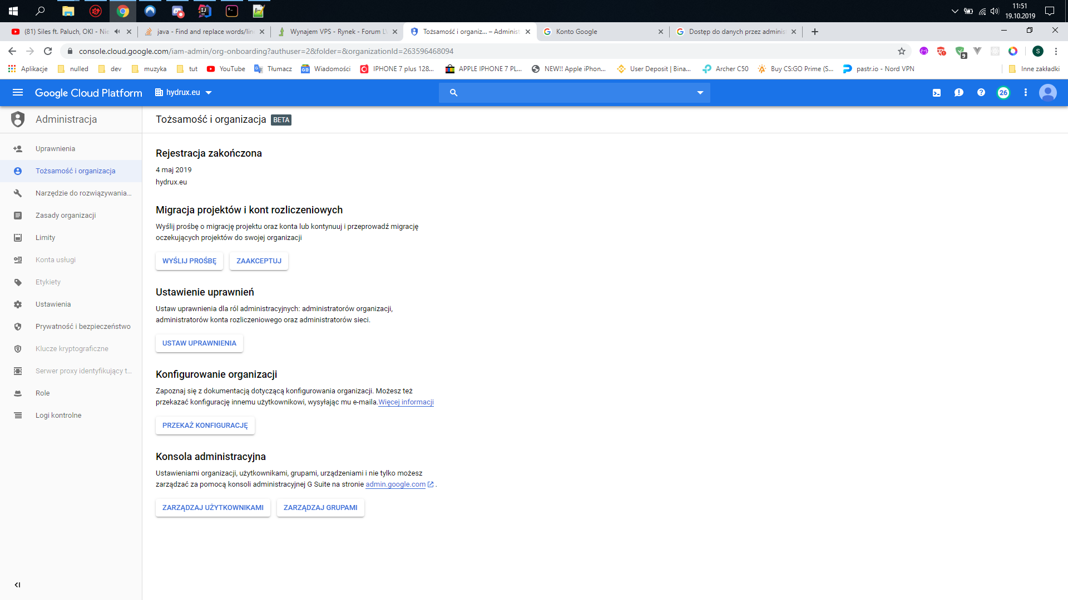Expand the search bar dropdown arrow
Viewport: 1068px width, 600px height.
(x=700, y=93)
